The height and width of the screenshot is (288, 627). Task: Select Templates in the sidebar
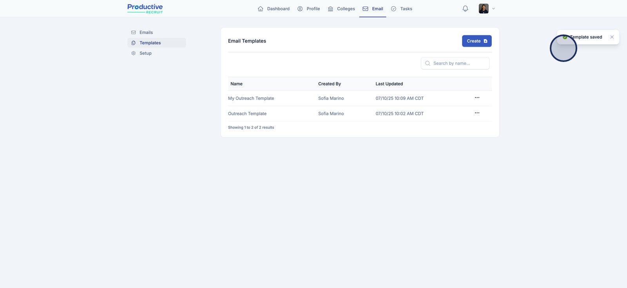[x=150, y=43]
